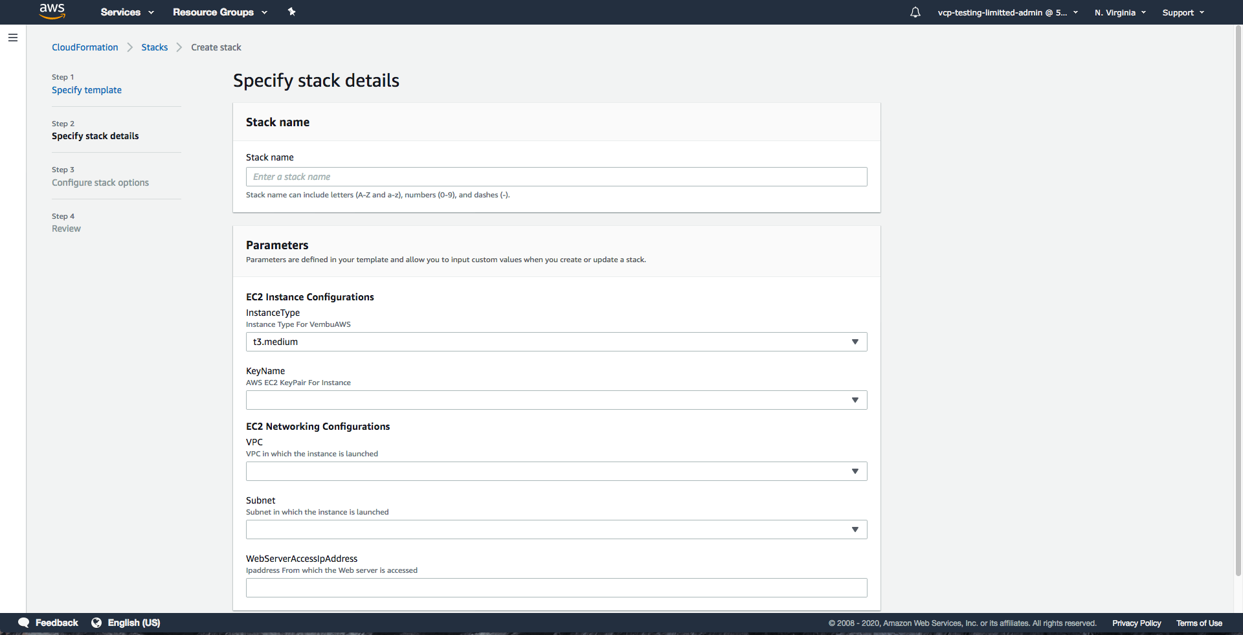Open the hamburger navigation menu
Viewport: 1243px width, 635px height.
[x=13, y=38]
